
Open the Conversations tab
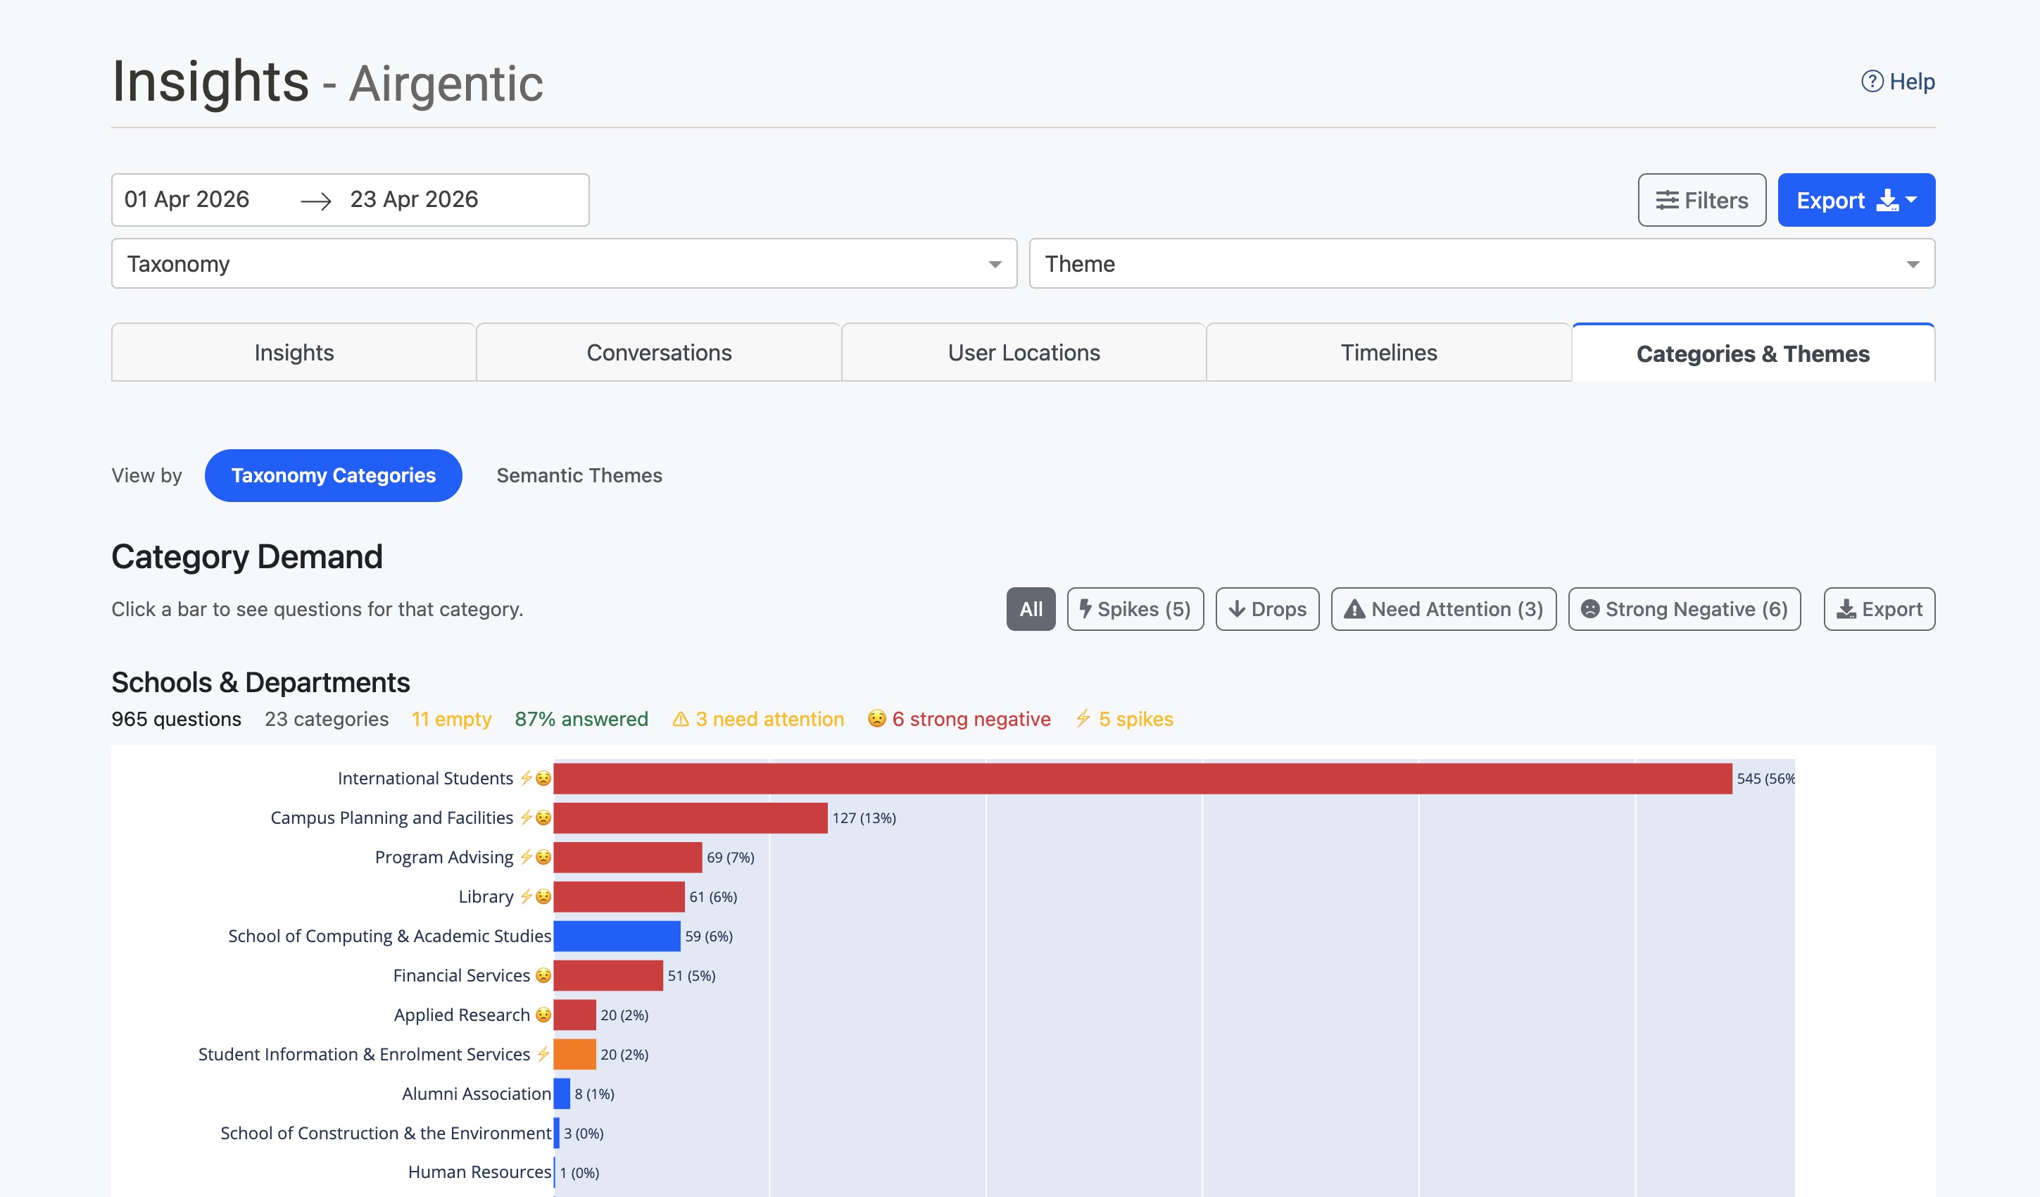tap(658, 352)
